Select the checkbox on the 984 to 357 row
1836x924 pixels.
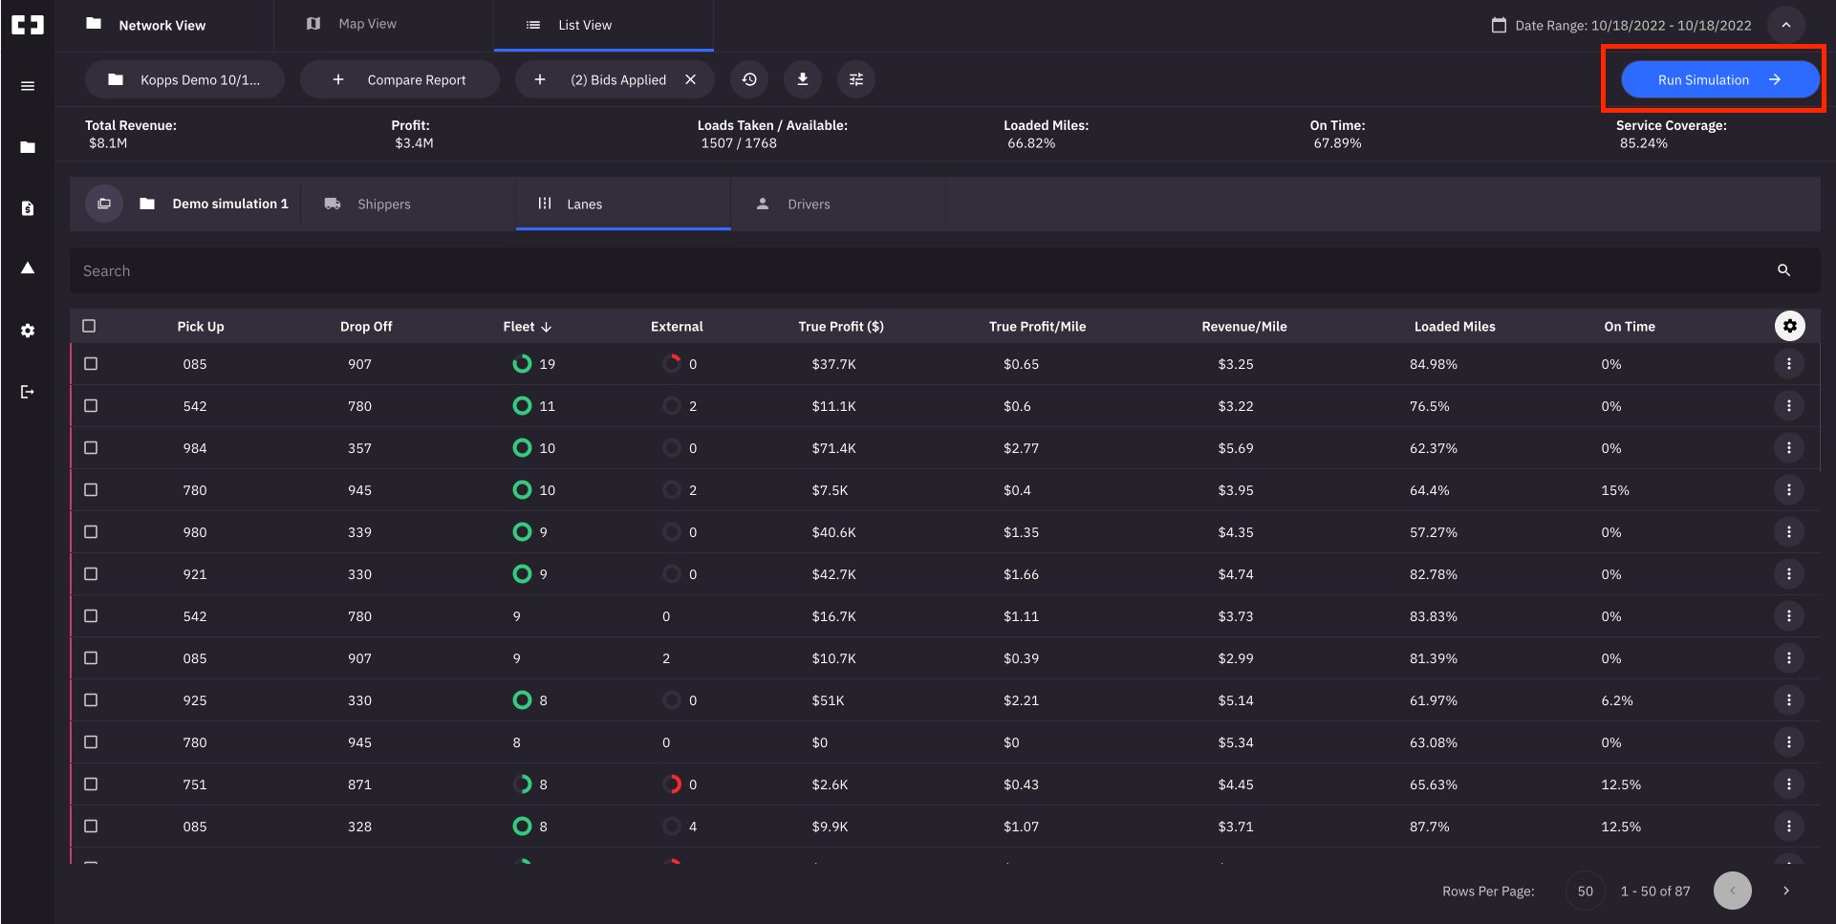pyautogui.click(x=91, y=447)
